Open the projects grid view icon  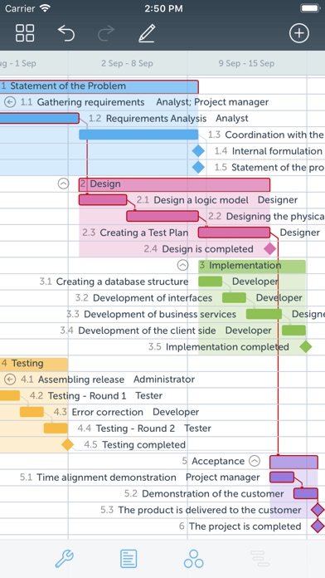(25, 33)
